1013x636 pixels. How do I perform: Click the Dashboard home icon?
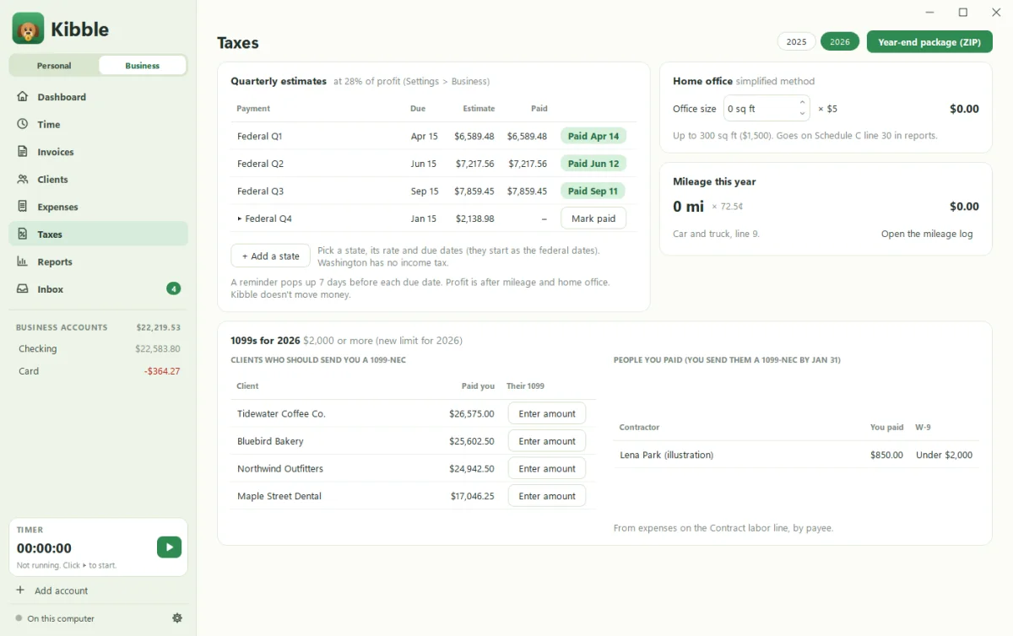click(23, 97)
